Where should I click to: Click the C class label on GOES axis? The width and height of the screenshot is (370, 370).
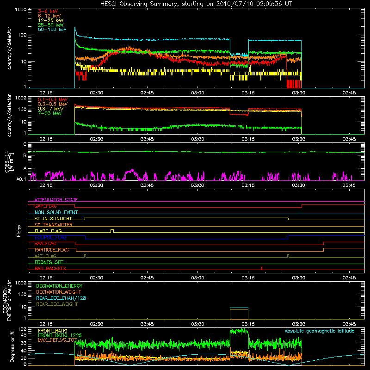(25, 144)
